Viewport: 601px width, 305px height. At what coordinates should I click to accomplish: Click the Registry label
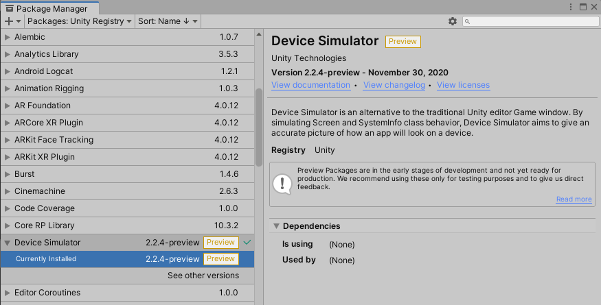(x=288, y=150)
